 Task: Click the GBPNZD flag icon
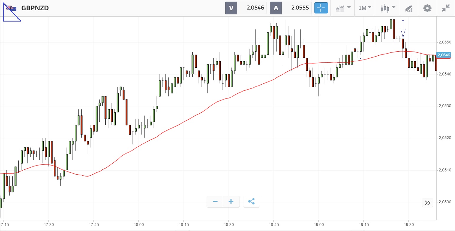click(x=12, y=8)
